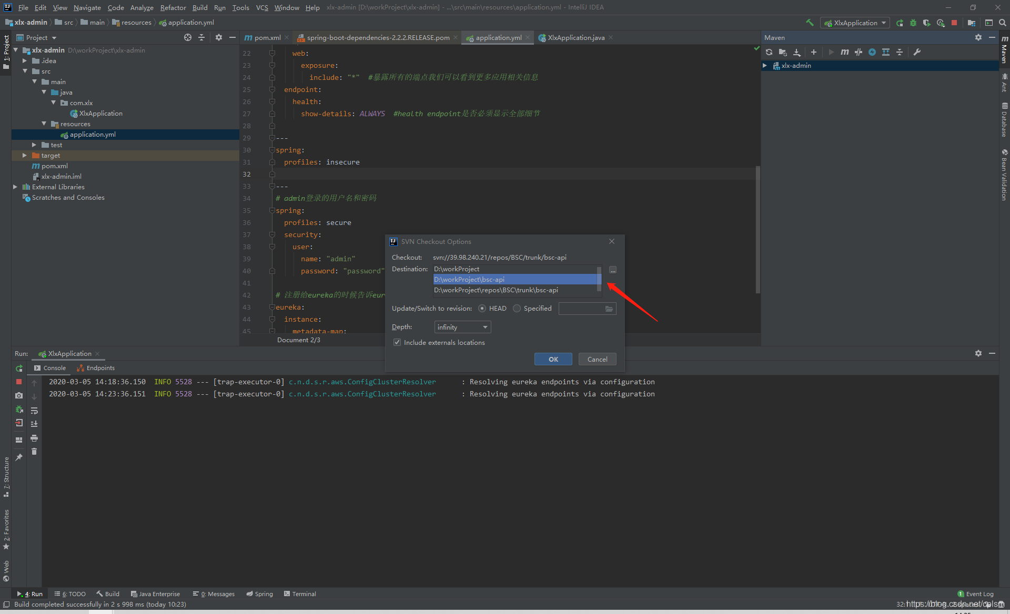Viewport: 1010px width, 614px height.
Task: Click the Maven reimport refresh icon
Action: (769, 52)
